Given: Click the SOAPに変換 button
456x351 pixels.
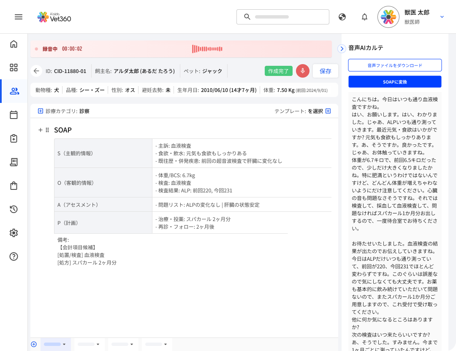Looking at the screenshot, I should [395, 82].
